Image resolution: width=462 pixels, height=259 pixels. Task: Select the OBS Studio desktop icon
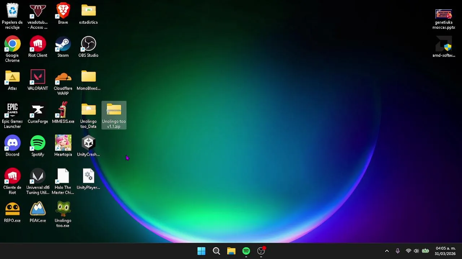coord(88,47)
